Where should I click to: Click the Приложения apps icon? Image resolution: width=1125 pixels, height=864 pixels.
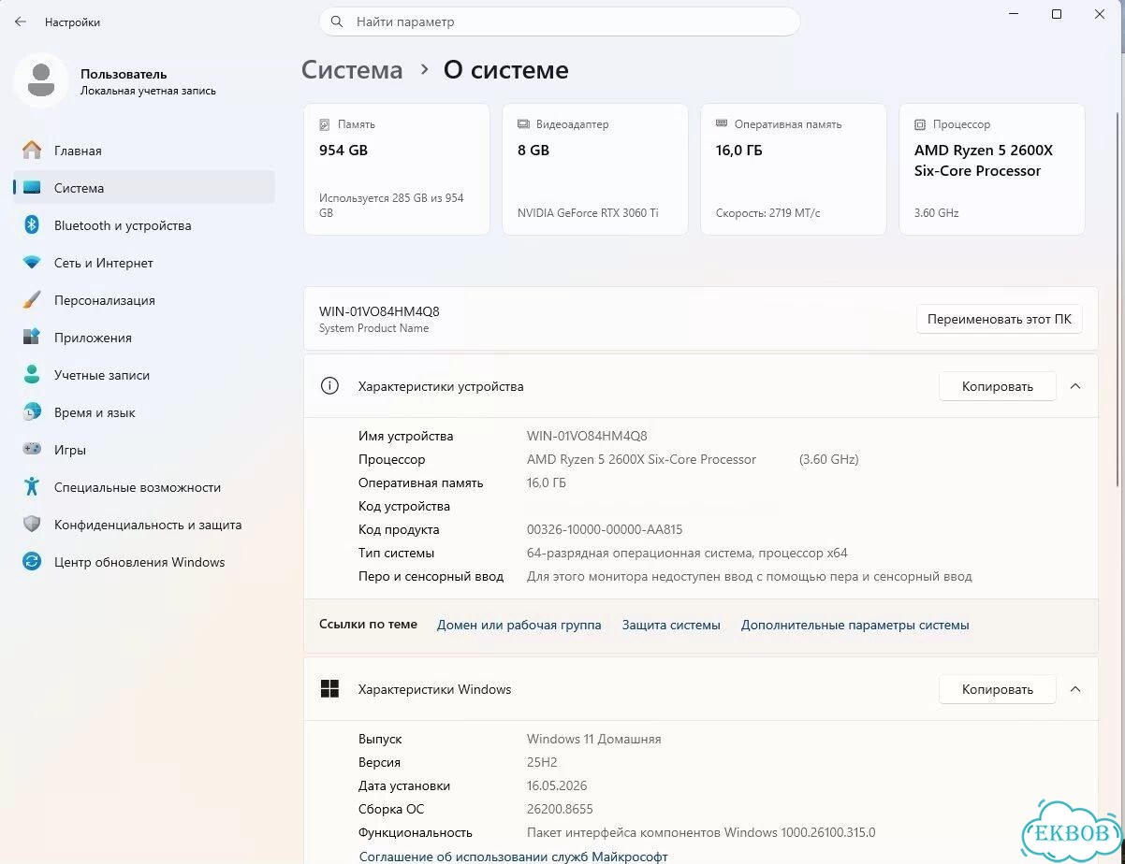(x=32, y=338)
